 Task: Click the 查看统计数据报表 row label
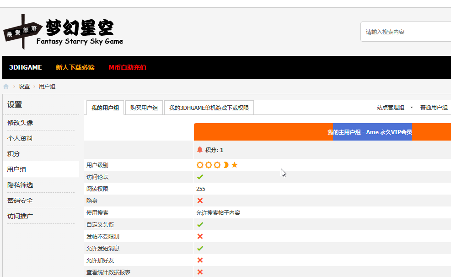pos(108,272)
